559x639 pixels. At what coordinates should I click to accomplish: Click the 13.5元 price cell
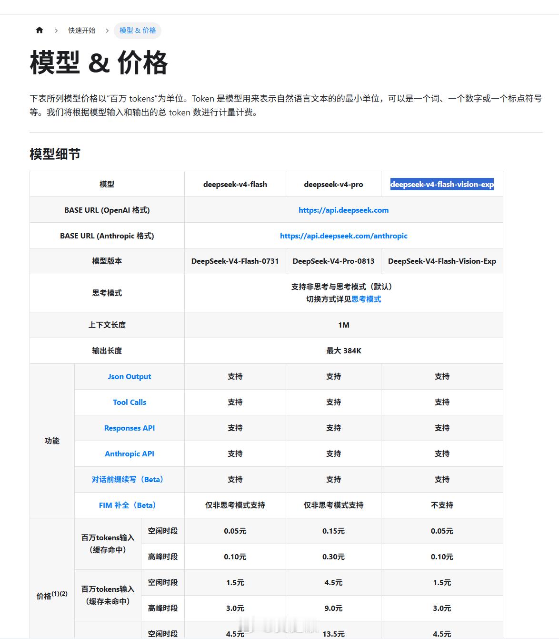click(333, 634)
